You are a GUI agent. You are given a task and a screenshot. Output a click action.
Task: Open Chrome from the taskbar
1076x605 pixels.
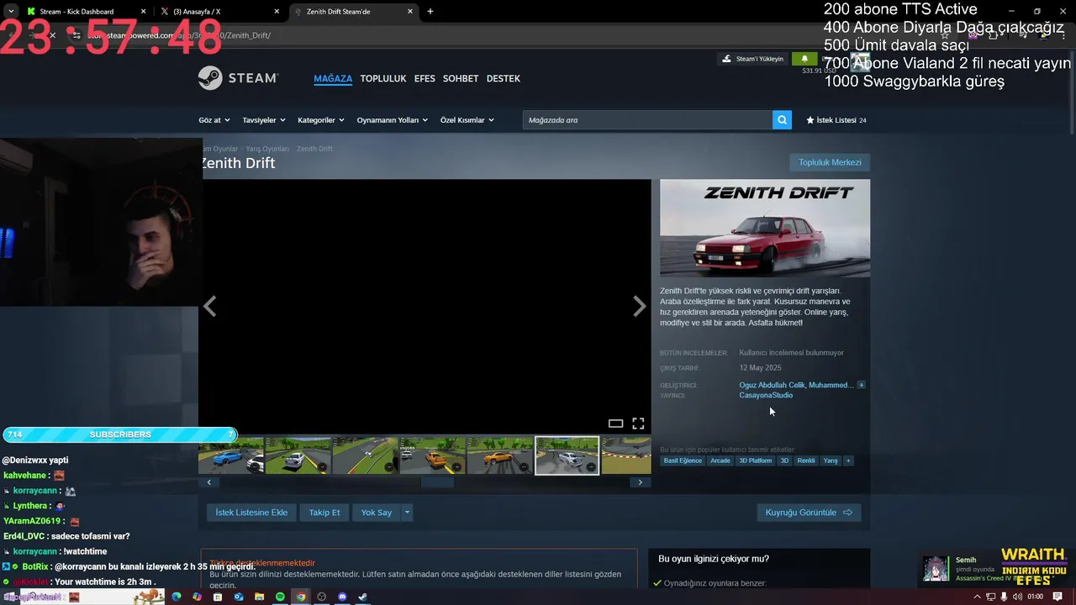click(x=300, y=597)
